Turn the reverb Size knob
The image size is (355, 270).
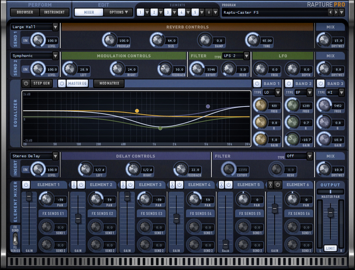[x=157, y=40]
